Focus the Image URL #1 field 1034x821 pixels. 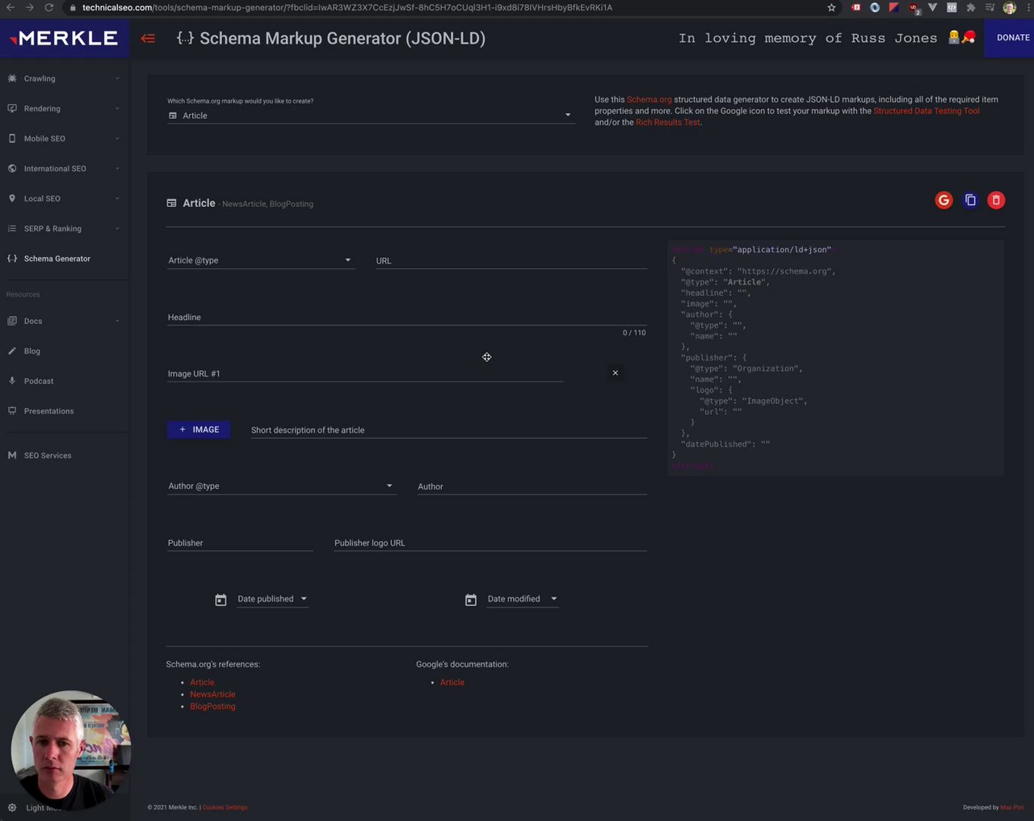pos(365,373)
